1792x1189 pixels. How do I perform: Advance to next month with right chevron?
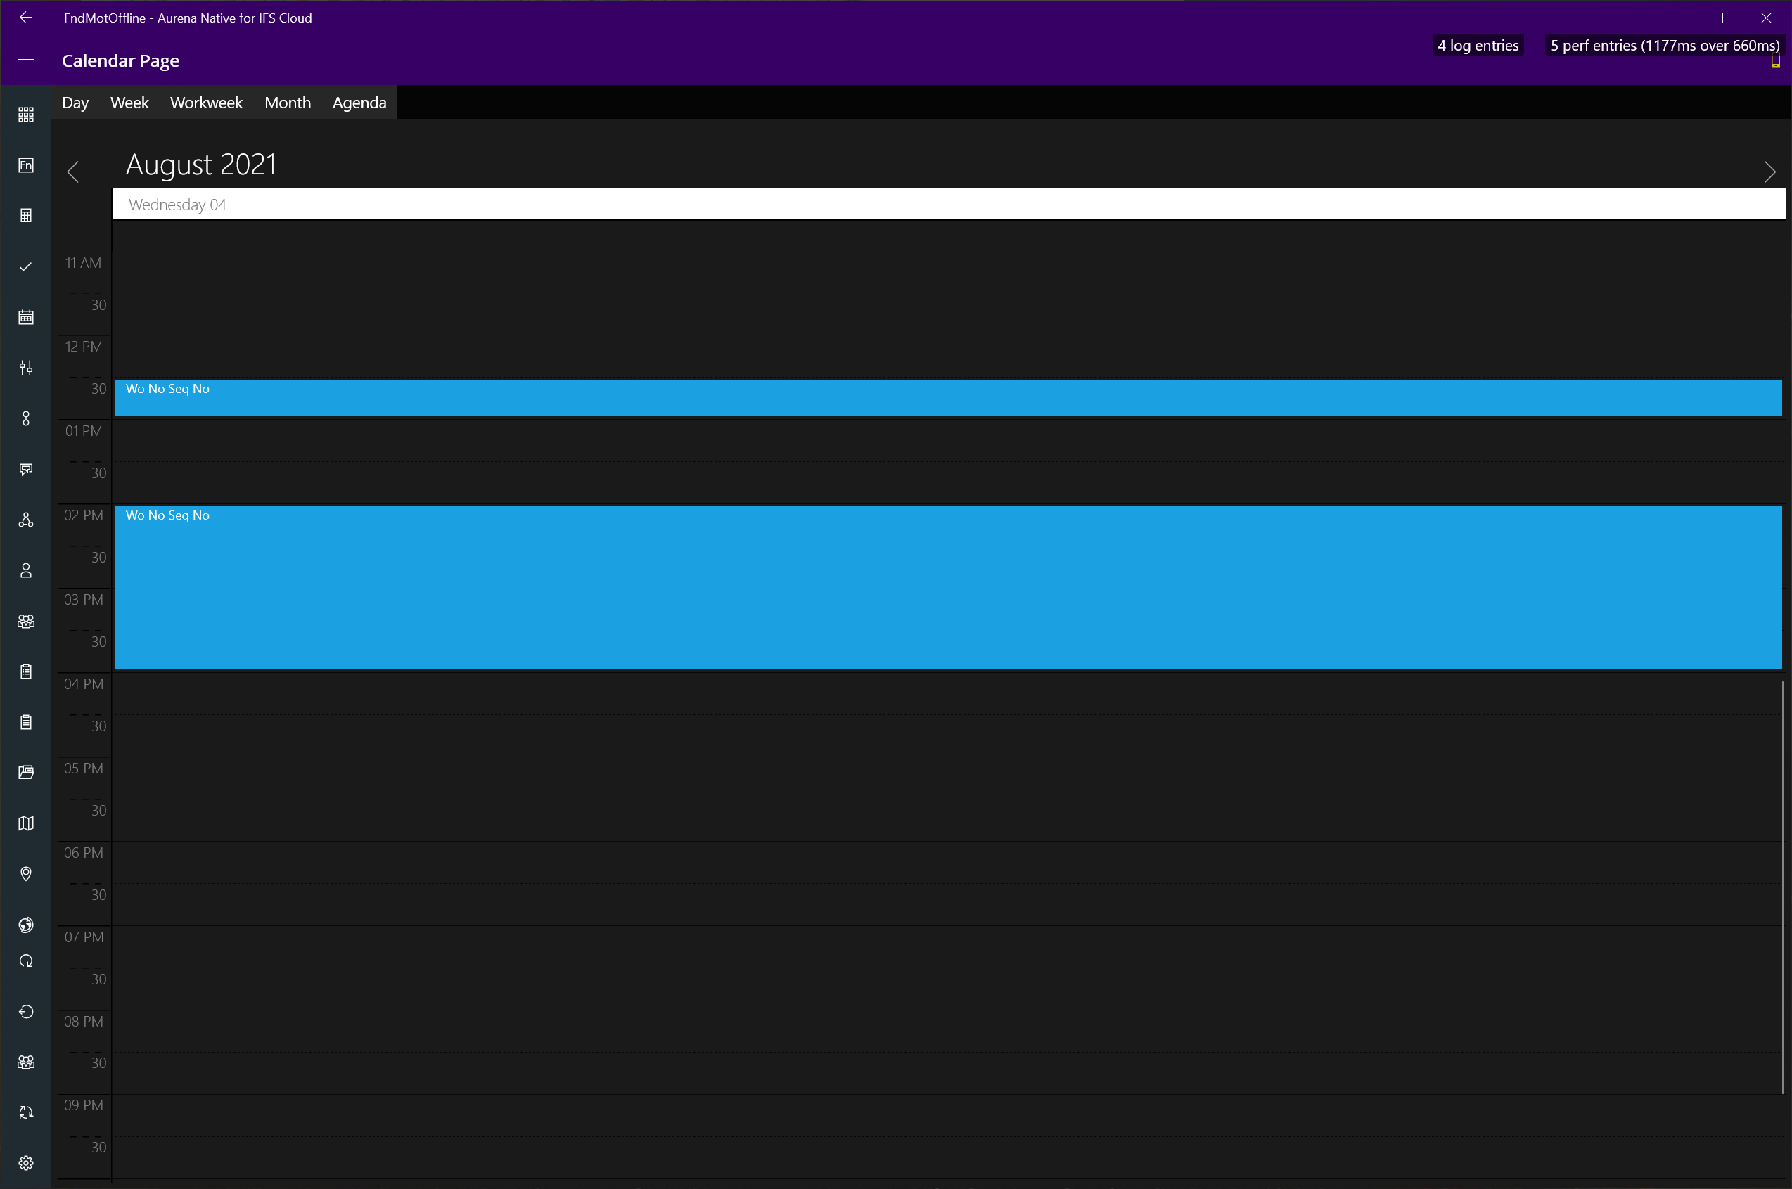point(1770,172)
